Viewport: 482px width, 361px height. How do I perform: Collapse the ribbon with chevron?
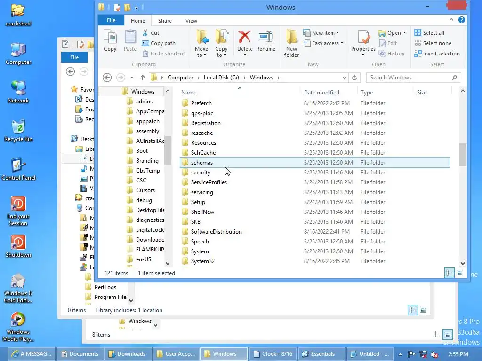pos(451,20)
